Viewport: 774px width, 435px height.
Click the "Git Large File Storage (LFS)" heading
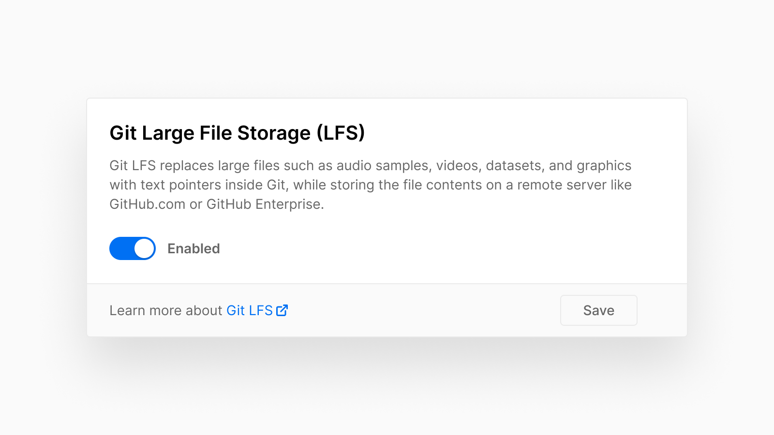[x=237, y=133]
